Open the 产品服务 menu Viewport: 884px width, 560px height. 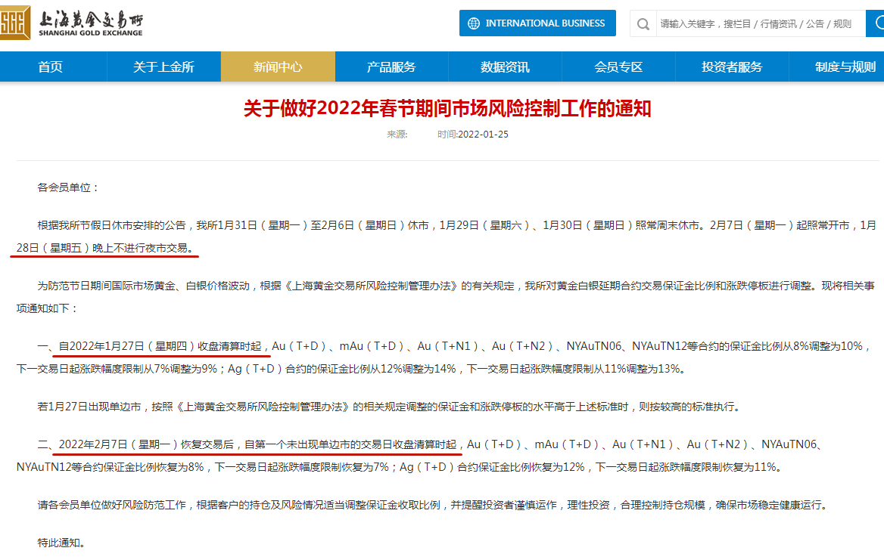pos(391,67)
